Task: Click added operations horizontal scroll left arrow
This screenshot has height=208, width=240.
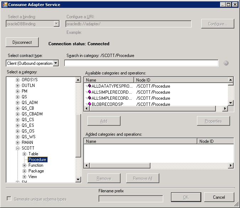Action: pos(87,166)
